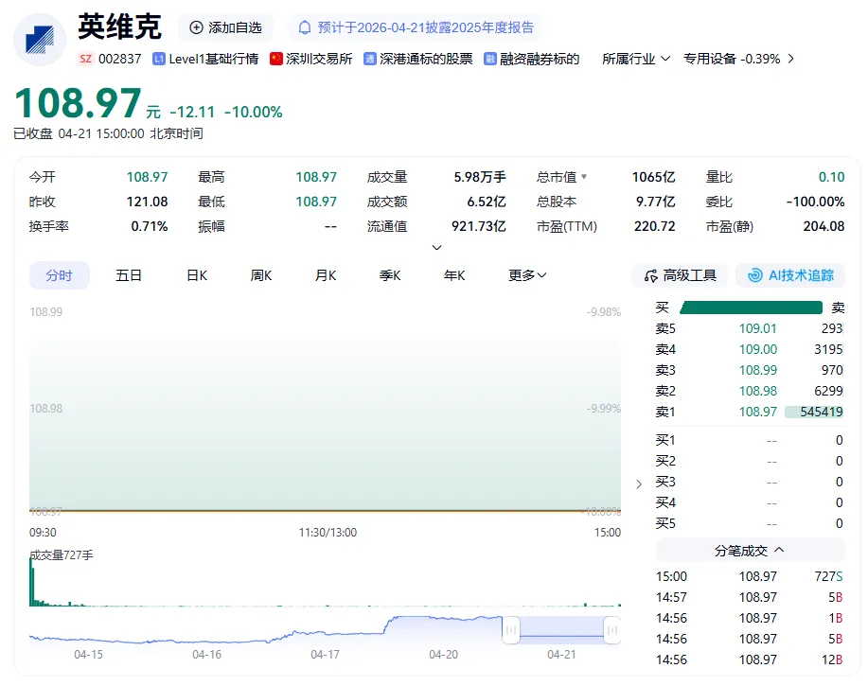Click the 15:00 trade row with 727S
The image size is (868, 686).
(x=749, y=576)
